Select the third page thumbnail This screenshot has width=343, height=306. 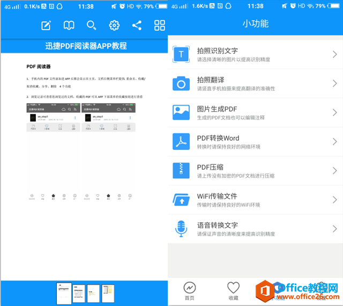pos(93,294)
